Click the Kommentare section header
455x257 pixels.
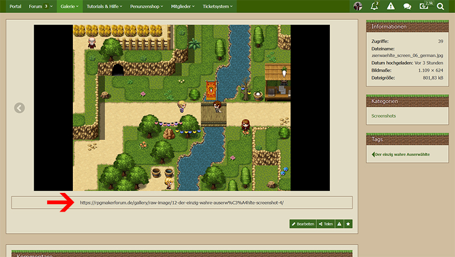tap(182, 254)
